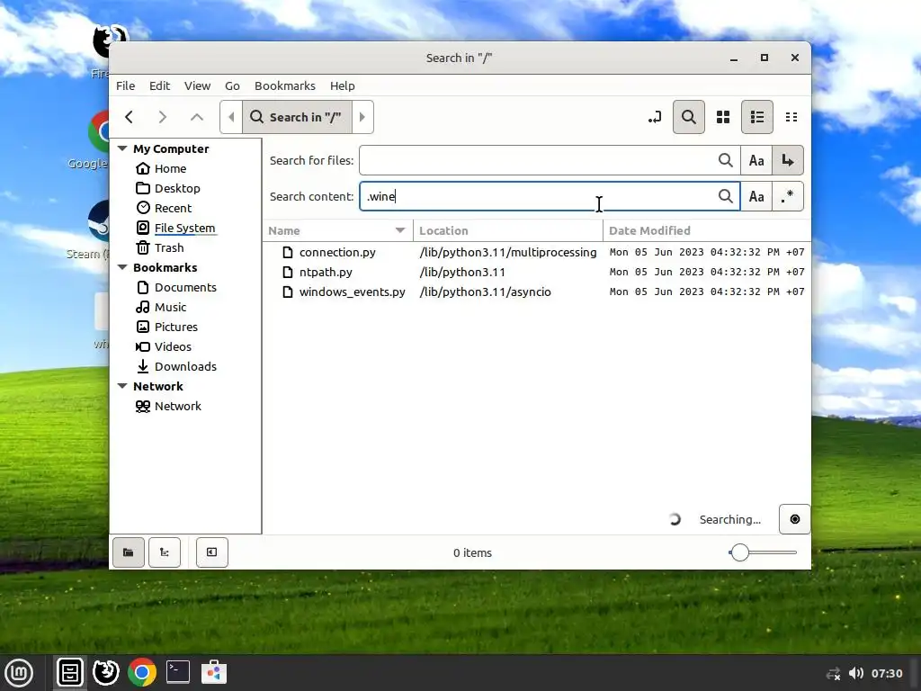
Task: Toggle the location entry button
Action: pyautogui.click(x=655, y=117)
